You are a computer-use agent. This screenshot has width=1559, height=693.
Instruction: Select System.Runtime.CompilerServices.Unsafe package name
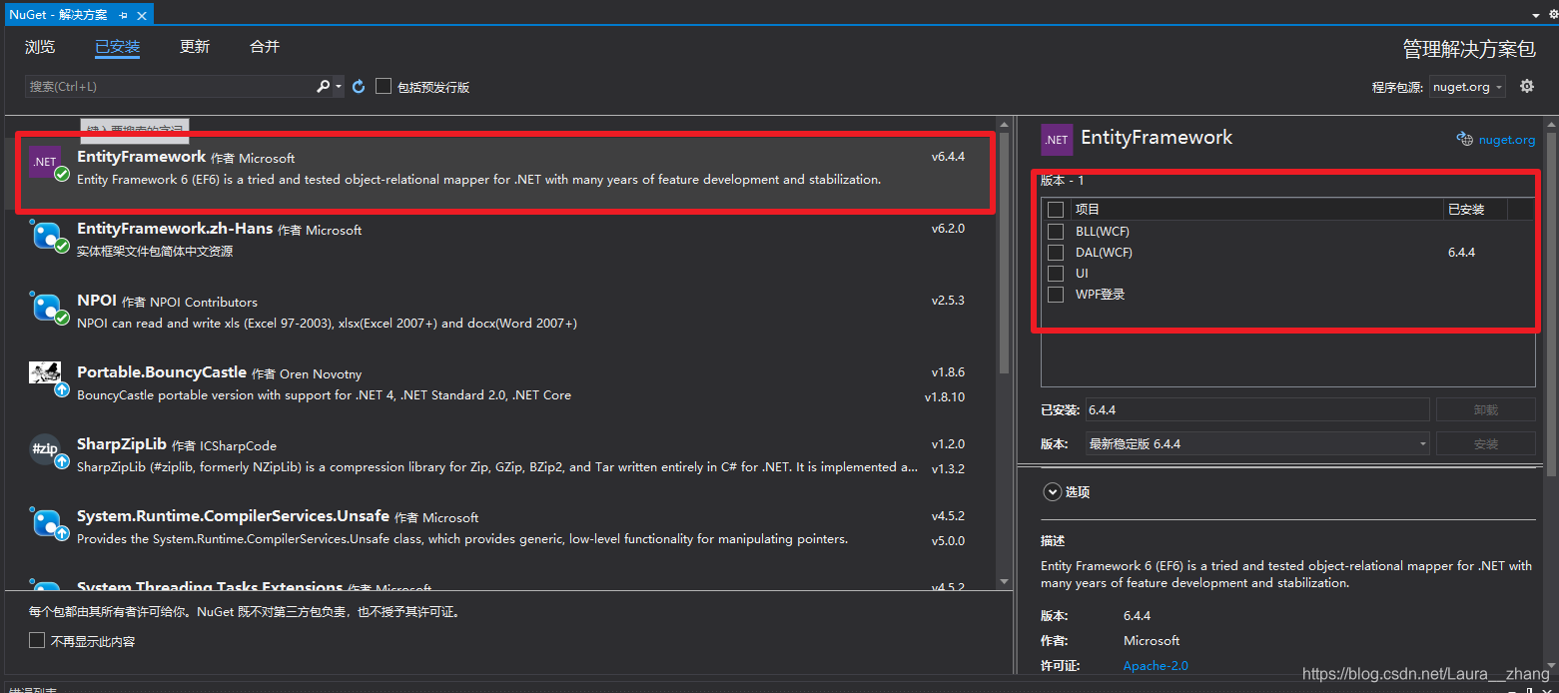coord(233,516)
